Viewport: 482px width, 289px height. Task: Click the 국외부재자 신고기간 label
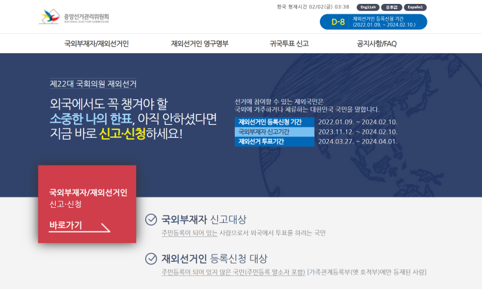point(274,132)
